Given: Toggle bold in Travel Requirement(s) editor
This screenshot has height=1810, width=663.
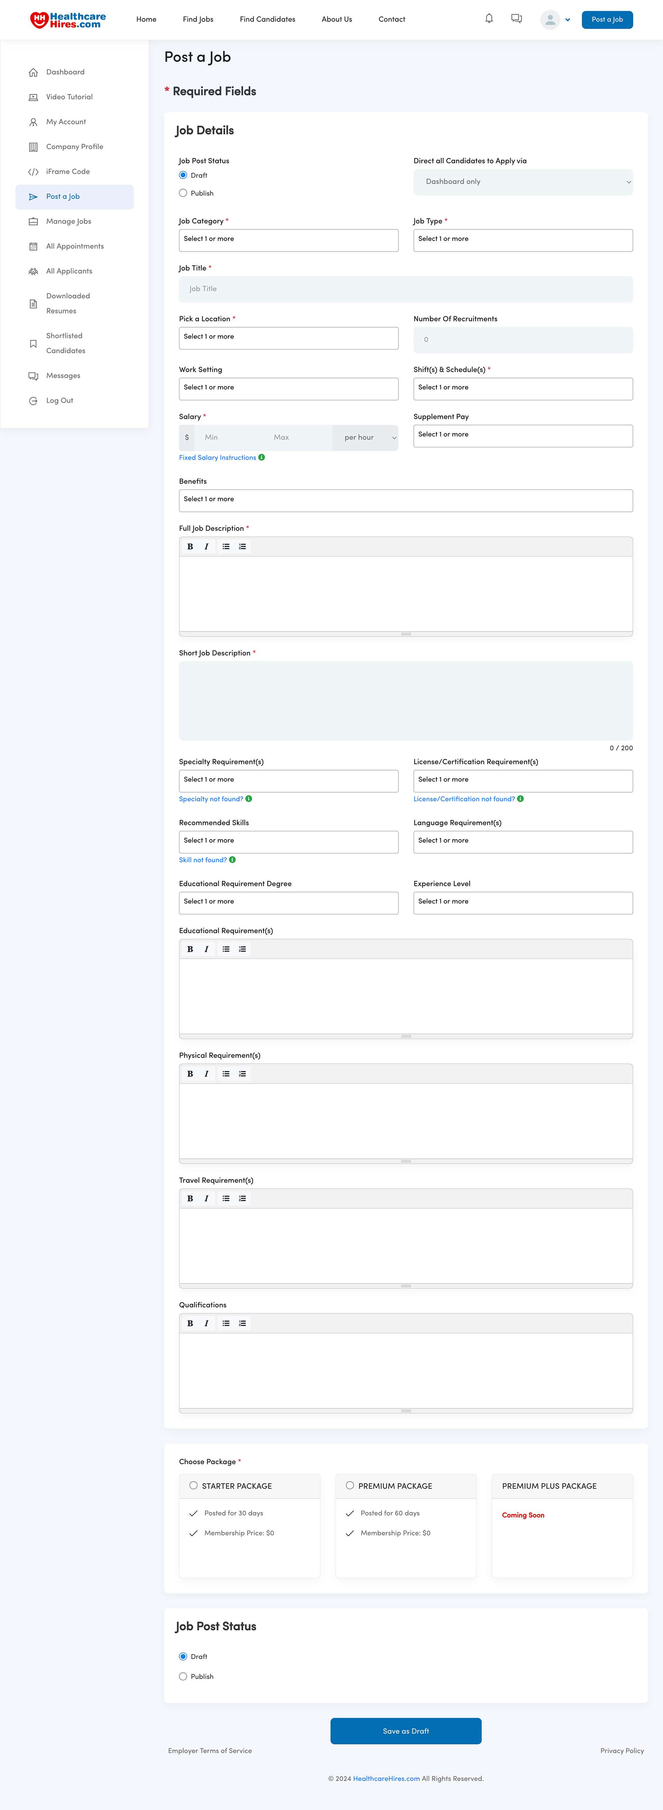Looking at the screenshot, I should (x=190, y=1199).
